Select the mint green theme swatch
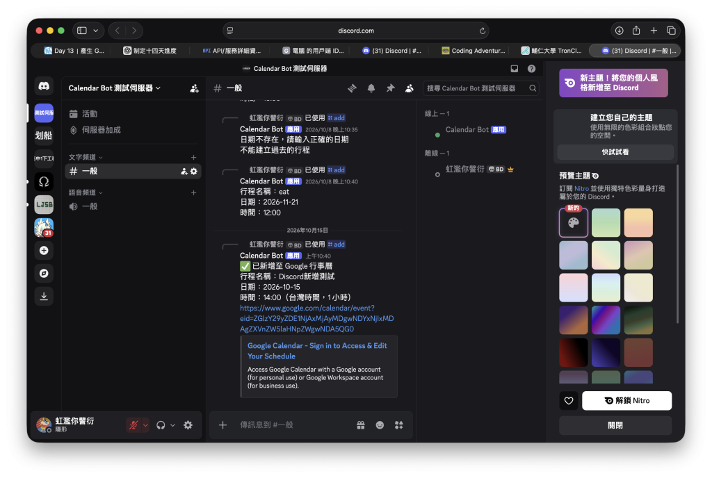Screen dimensions: 712x478 pyautogui.click(x=606, y=223)
